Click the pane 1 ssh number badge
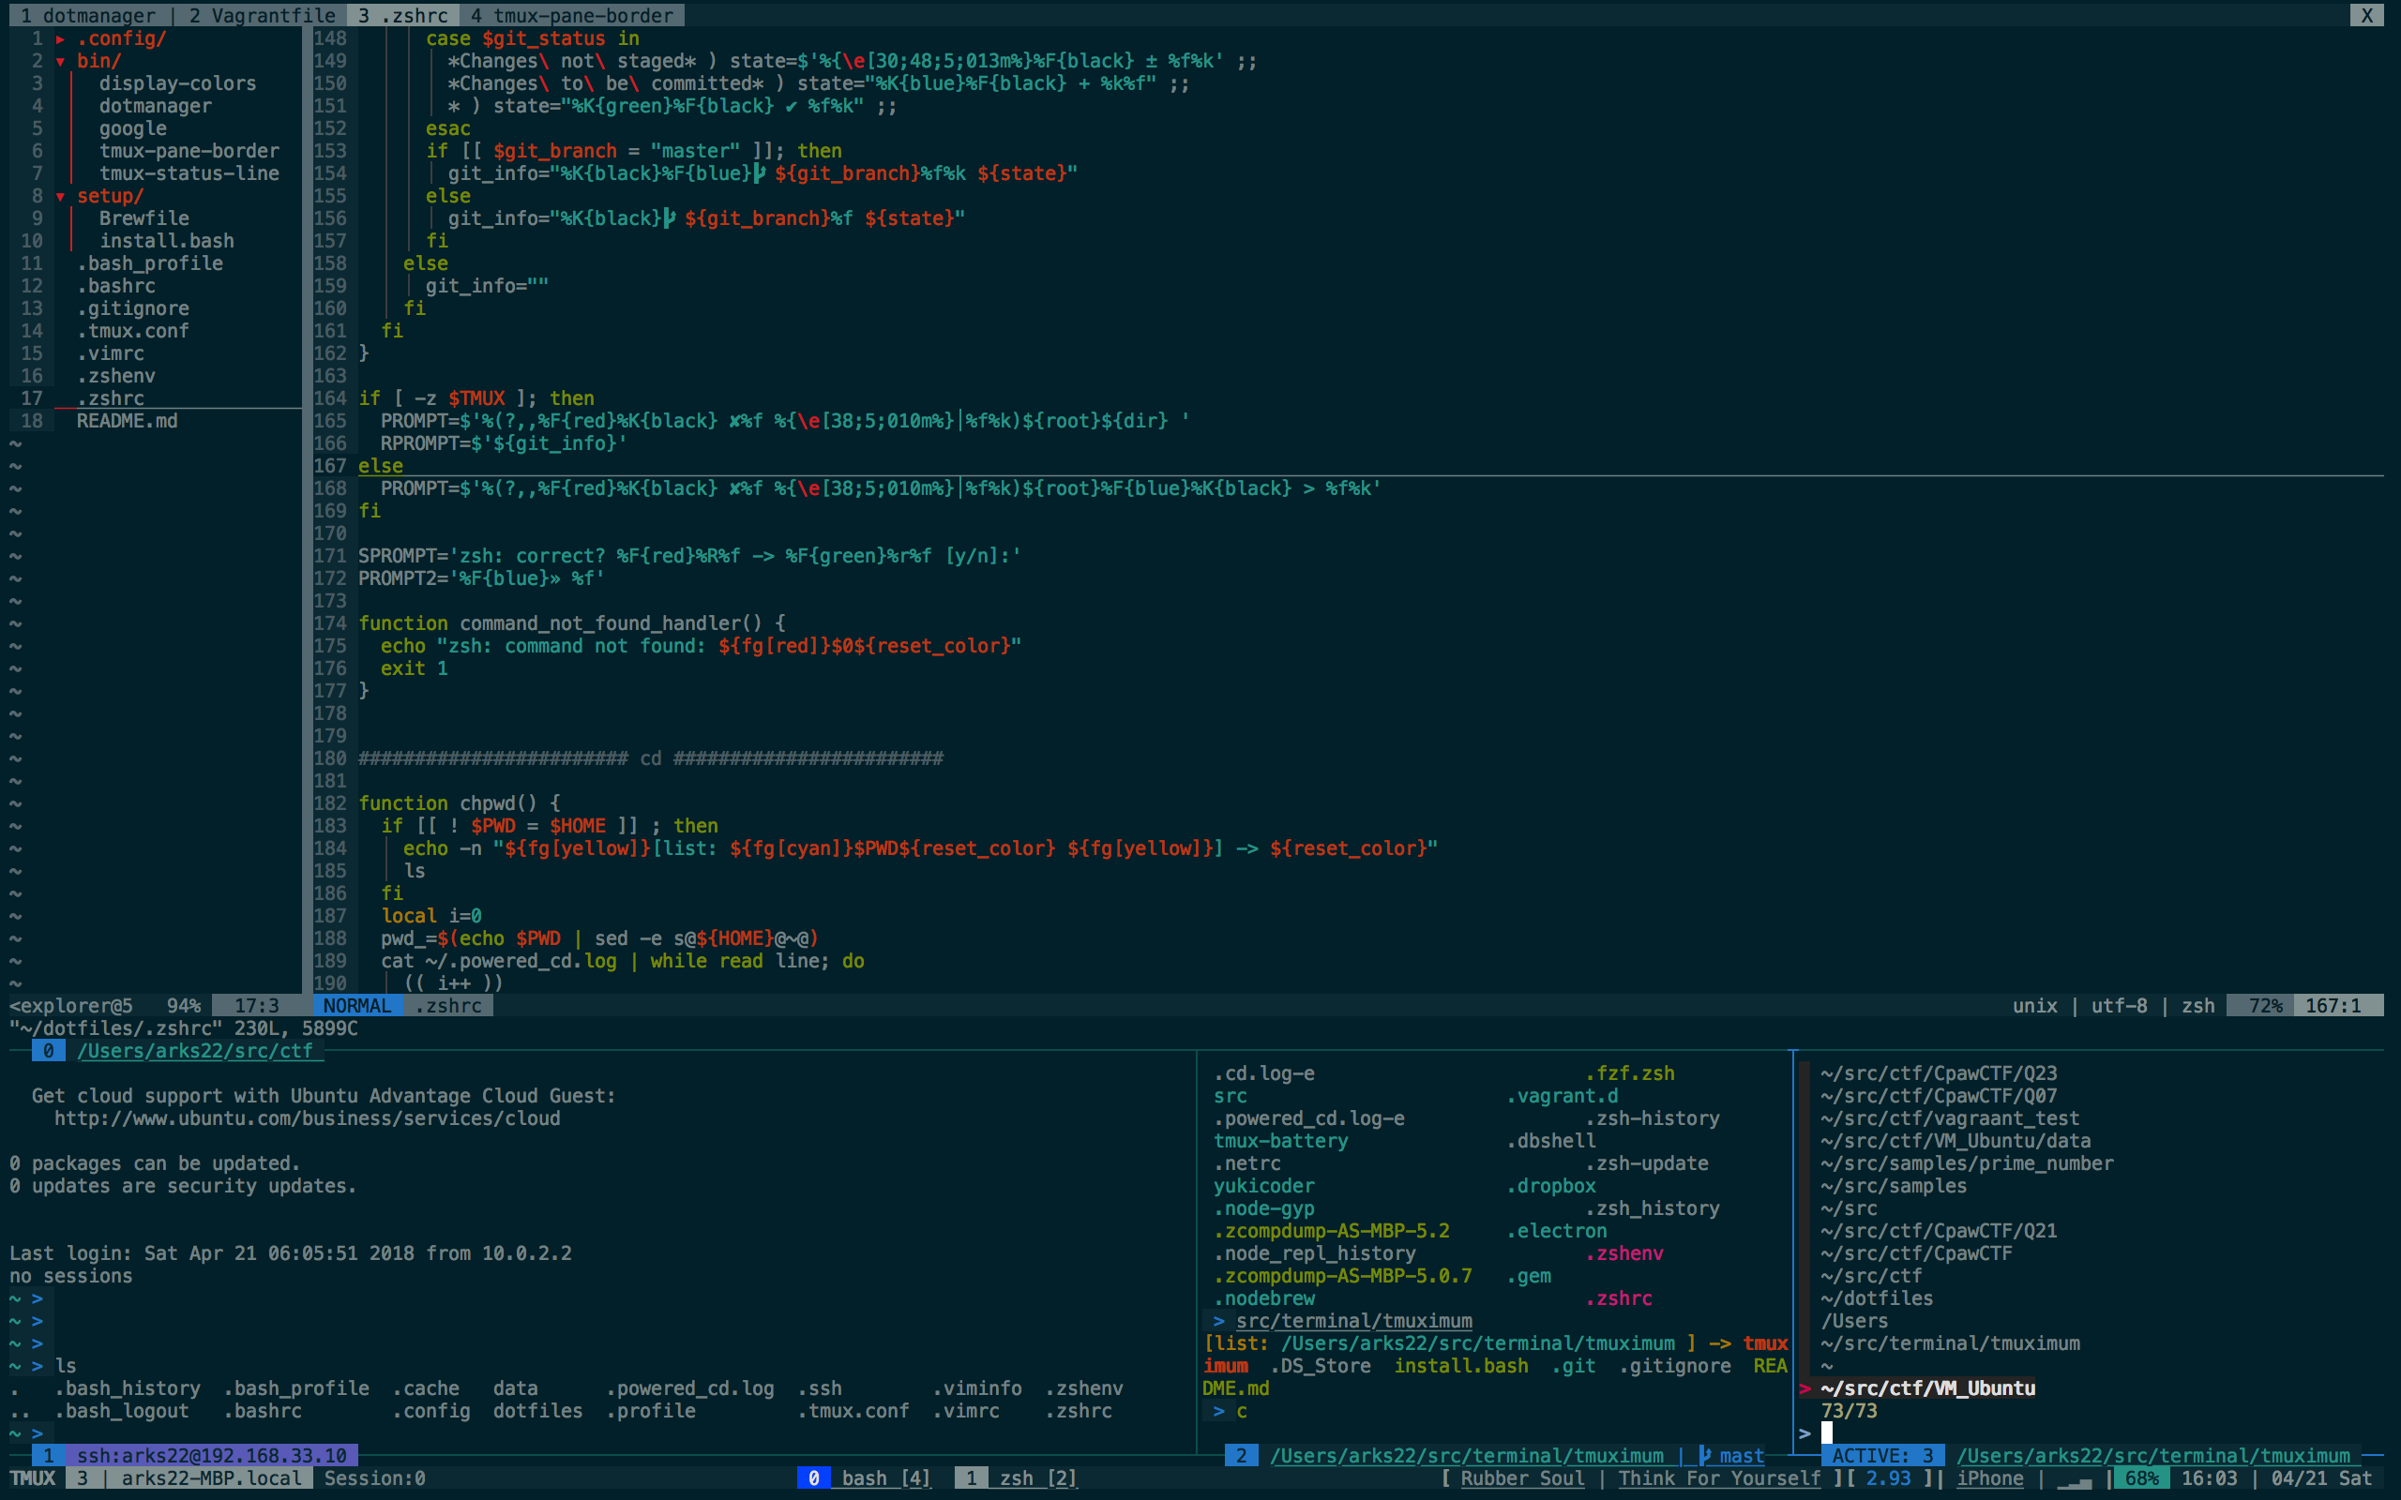The height and width of the screenshot is (1500, 2401). pos(48,1455)
